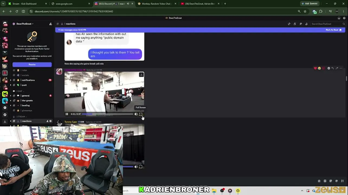Reply to the hovered message

point(333,68)
